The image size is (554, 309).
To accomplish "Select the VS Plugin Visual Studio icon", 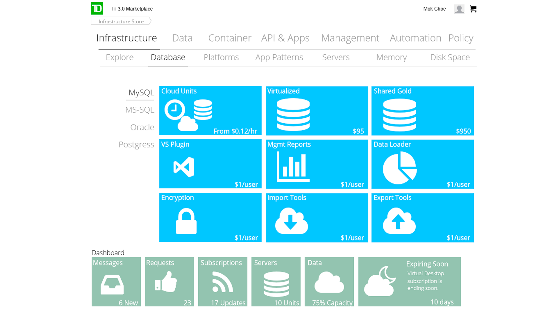I will (x=184, y=167).
